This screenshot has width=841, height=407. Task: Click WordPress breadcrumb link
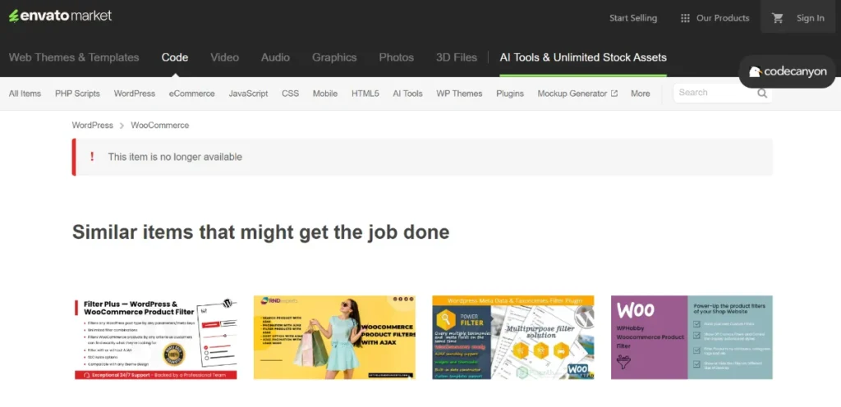[x=93, y=125]
